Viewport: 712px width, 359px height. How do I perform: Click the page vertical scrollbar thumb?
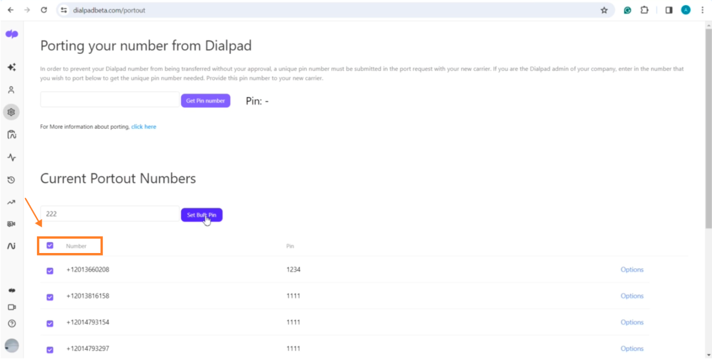coord(708,129)
